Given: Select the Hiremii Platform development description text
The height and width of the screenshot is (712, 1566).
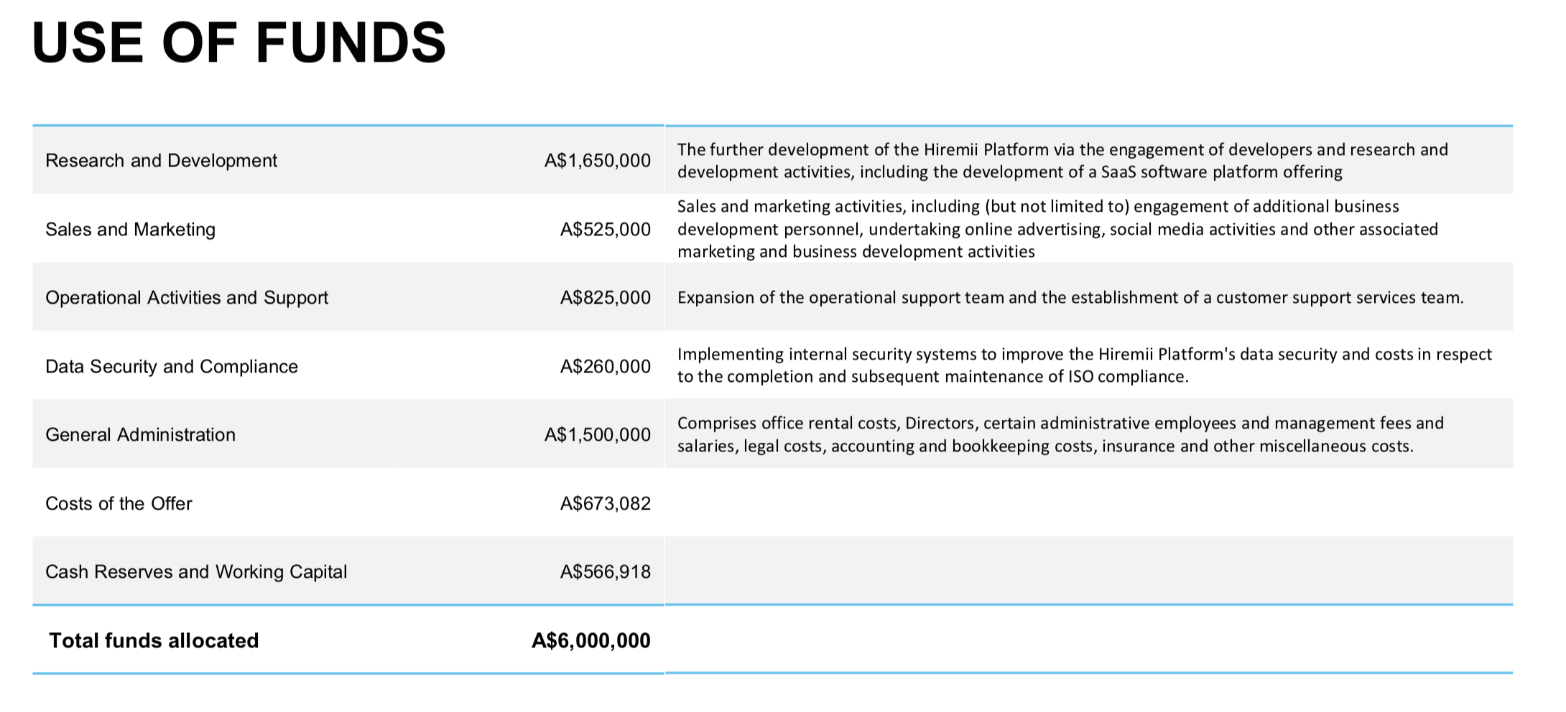Looking at the screenshot, I should tap(1062, 161).
